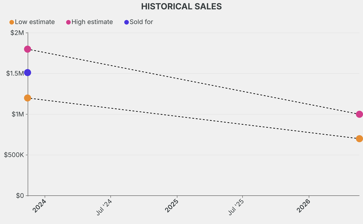Click the 2024 x-axis label
The height and width of the screenshot is (224, 363).
pyautogui.click(x=39, y=206)
